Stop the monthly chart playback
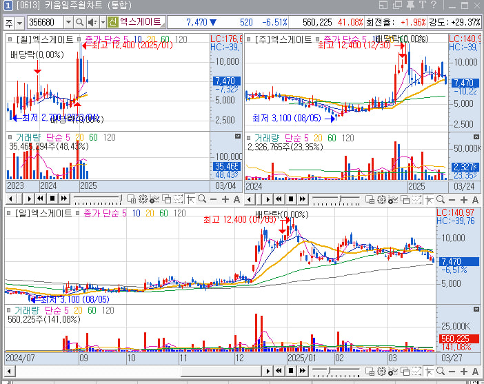484x384 pixels. (x=52, y=199)
